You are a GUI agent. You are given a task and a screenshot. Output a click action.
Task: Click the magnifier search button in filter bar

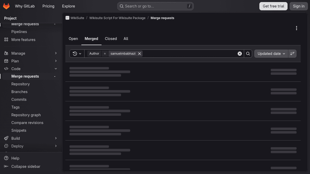(x=248, y=54)
